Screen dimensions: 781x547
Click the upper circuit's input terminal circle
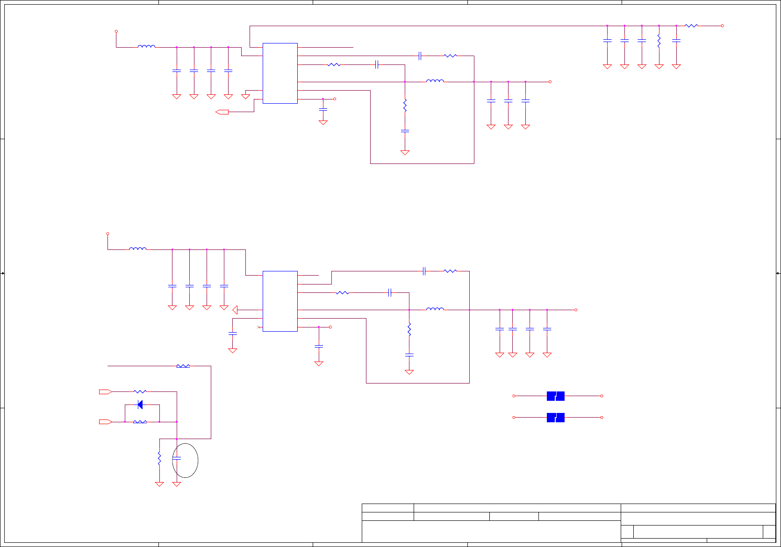click(116, 31)
